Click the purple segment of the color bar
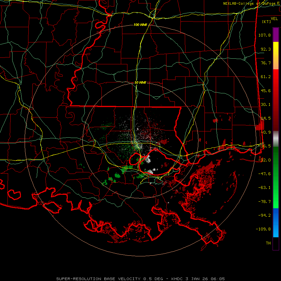This screenshot has width=281, height=281. (x=276, y=35)
